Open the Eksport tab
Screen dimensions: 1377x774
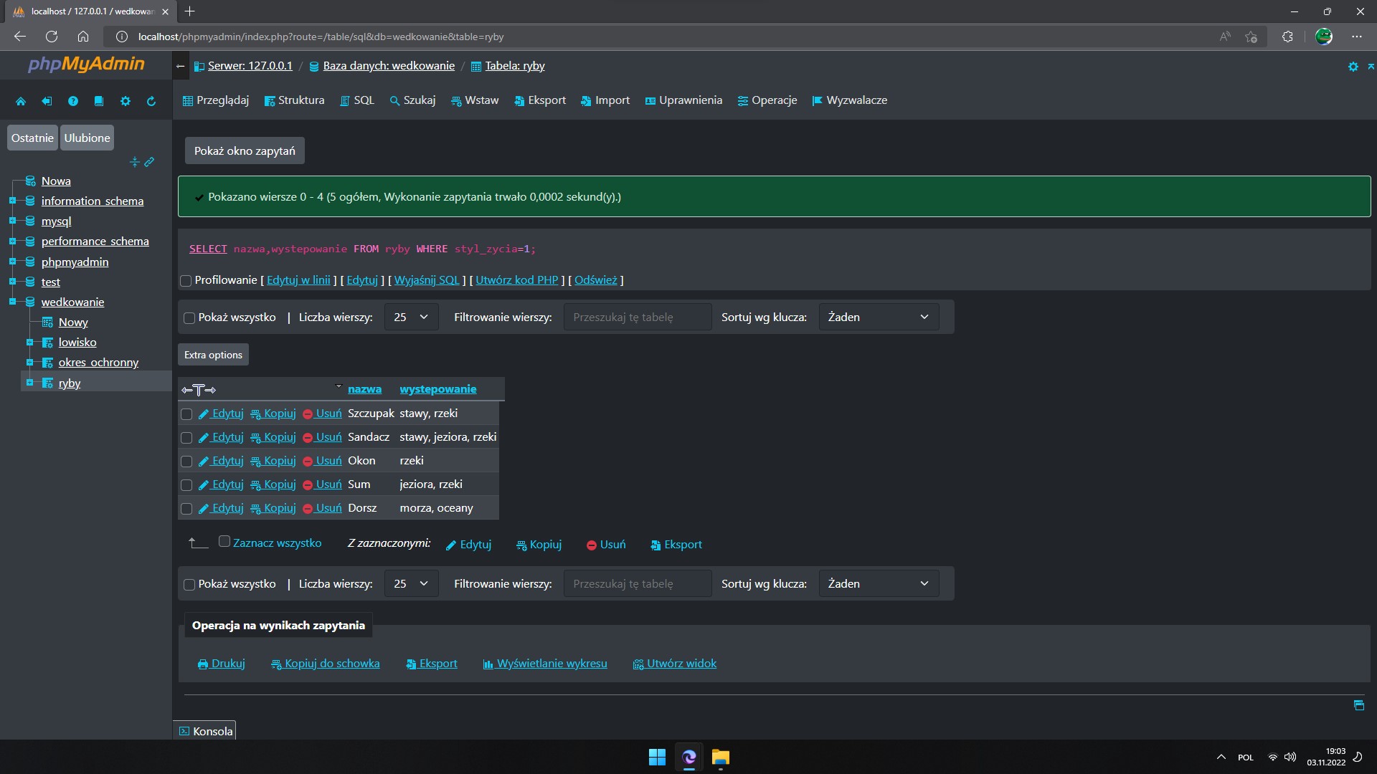(x=540, y=100)
